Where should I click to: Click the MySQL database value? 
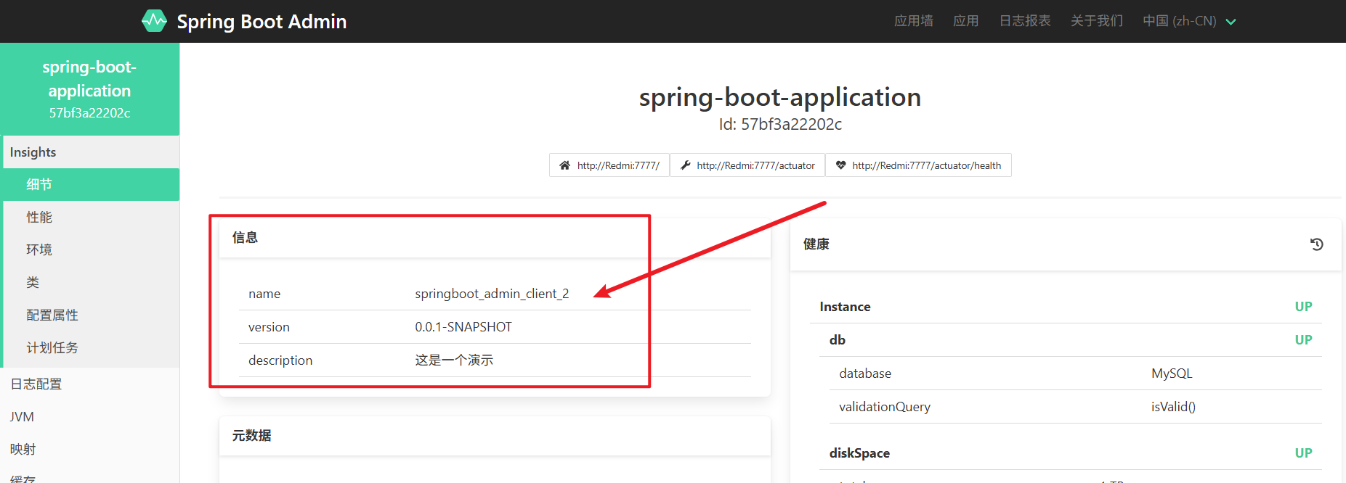[x=1172, y=373]
